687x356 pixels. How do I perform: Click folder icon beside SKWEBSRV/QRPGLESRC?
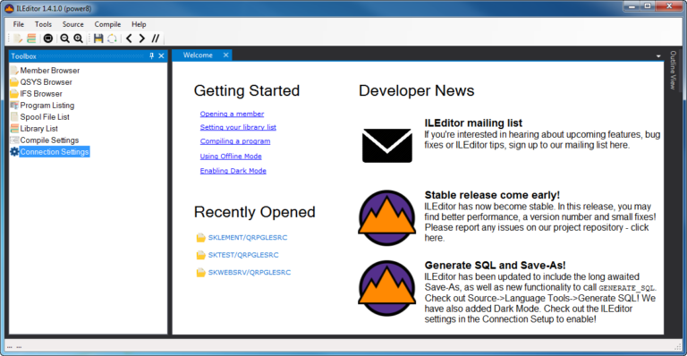click(200, 273)
